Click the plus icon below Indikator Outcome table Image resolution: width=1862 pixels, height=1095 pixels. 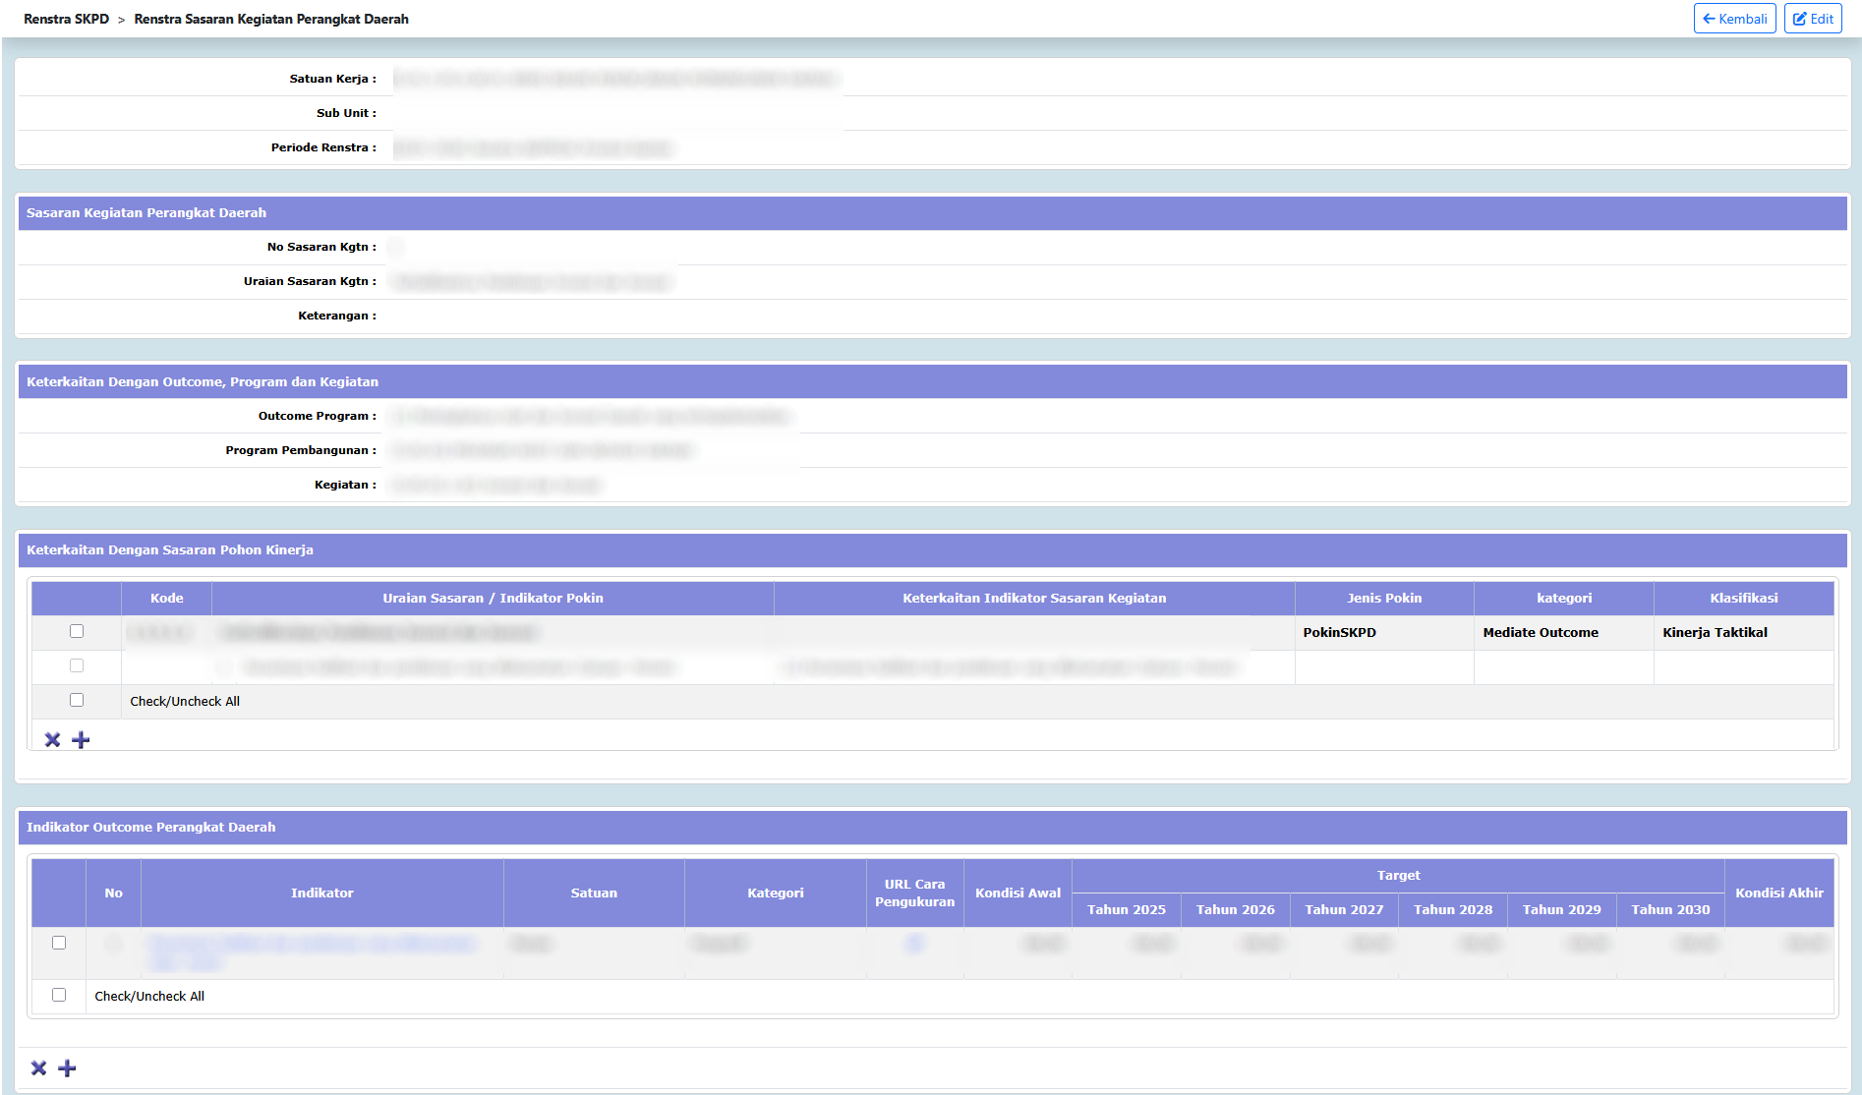click(x=68, y=1068)
